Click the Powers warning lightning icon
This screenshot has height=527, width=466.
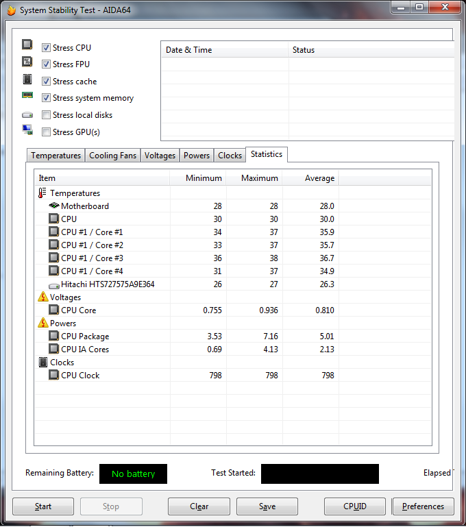coord(43,323)
